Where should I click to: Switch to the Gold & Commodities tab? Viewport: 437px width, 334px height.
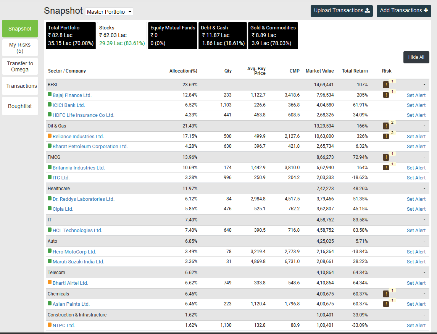tap(273, 35)
